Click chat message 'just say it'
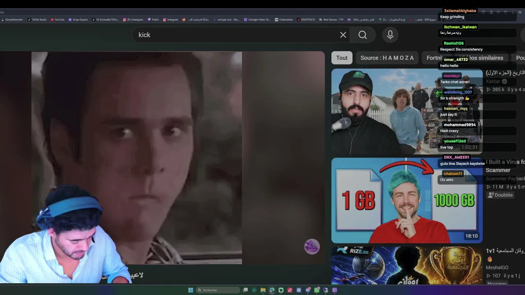Viewport: 525px width, 295px height. 448,115
